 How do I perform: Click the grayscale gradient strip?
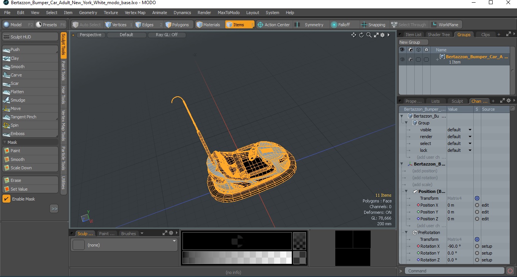(237, 258)
